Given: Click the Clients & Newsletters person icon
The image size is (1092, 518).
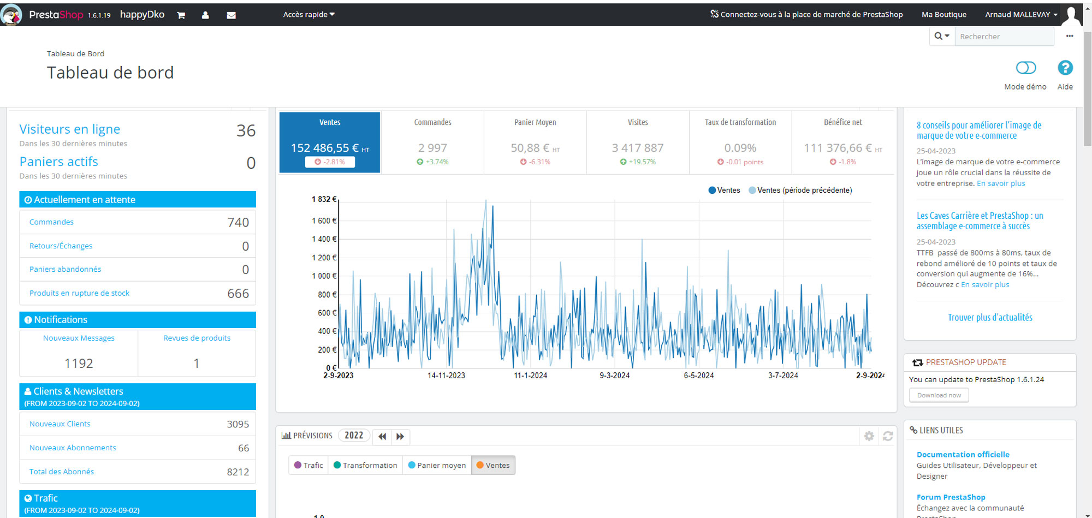Looking at the screenshot, I should click(28, 391).
